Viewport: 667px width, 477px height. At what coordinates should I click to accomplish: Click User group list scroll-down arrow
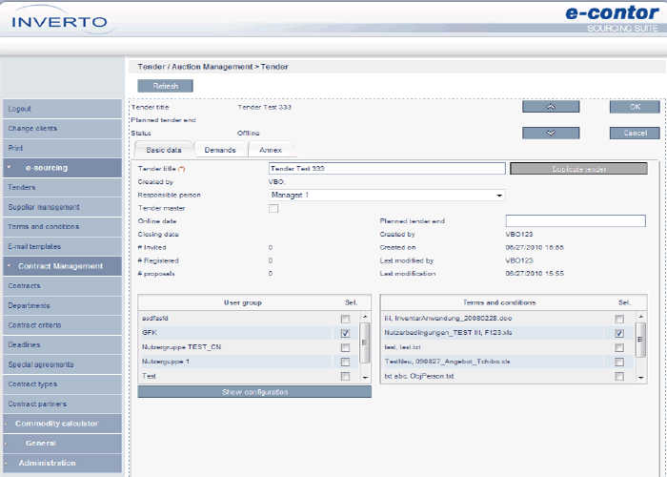365,378
